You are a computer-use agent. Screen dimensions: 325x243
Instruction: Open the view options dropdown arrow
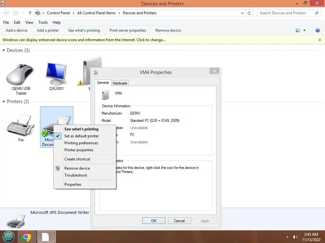(304, 30)
